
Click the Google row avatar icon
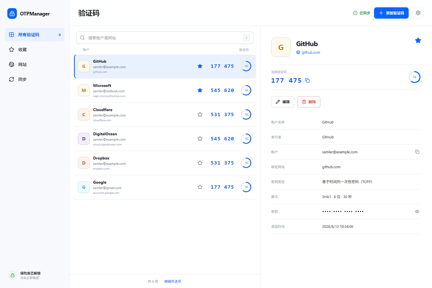(84, 187)
